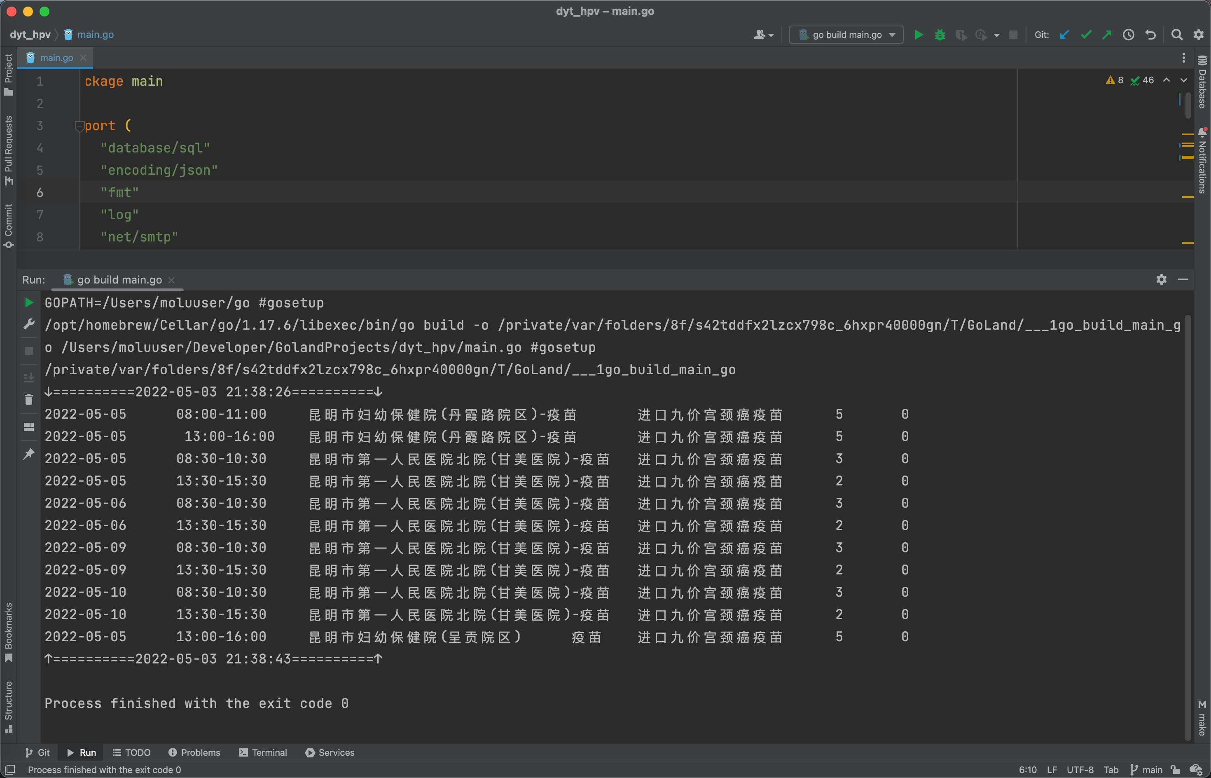Rerun the go build main.go program
Screen dimensions: 1211x778
tap(29, 302)
